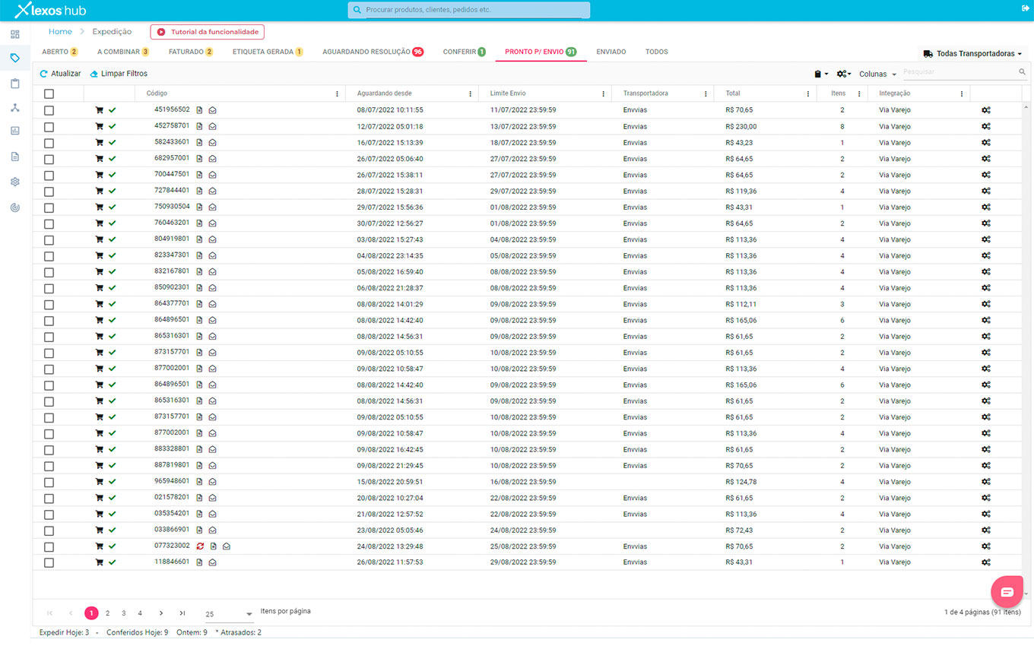Select the checkbox for order 965948601
The width and height of the screenshot is (1034, 646).
click(x=49, y=482)
